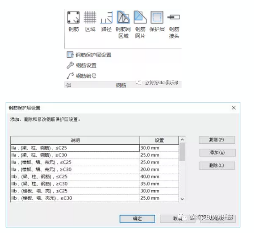Click the 删除(L) button
This screenshot has width=254, height=233.
point(217,165)
